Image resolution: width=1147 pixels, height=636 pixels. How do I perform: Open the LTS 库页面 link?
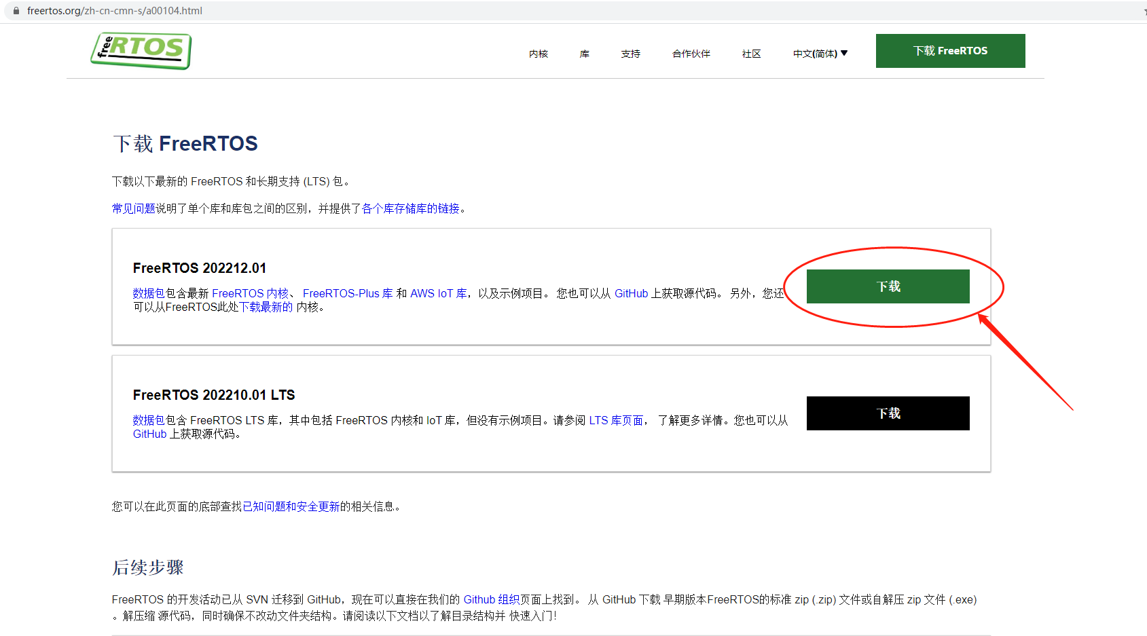point(616,420)
